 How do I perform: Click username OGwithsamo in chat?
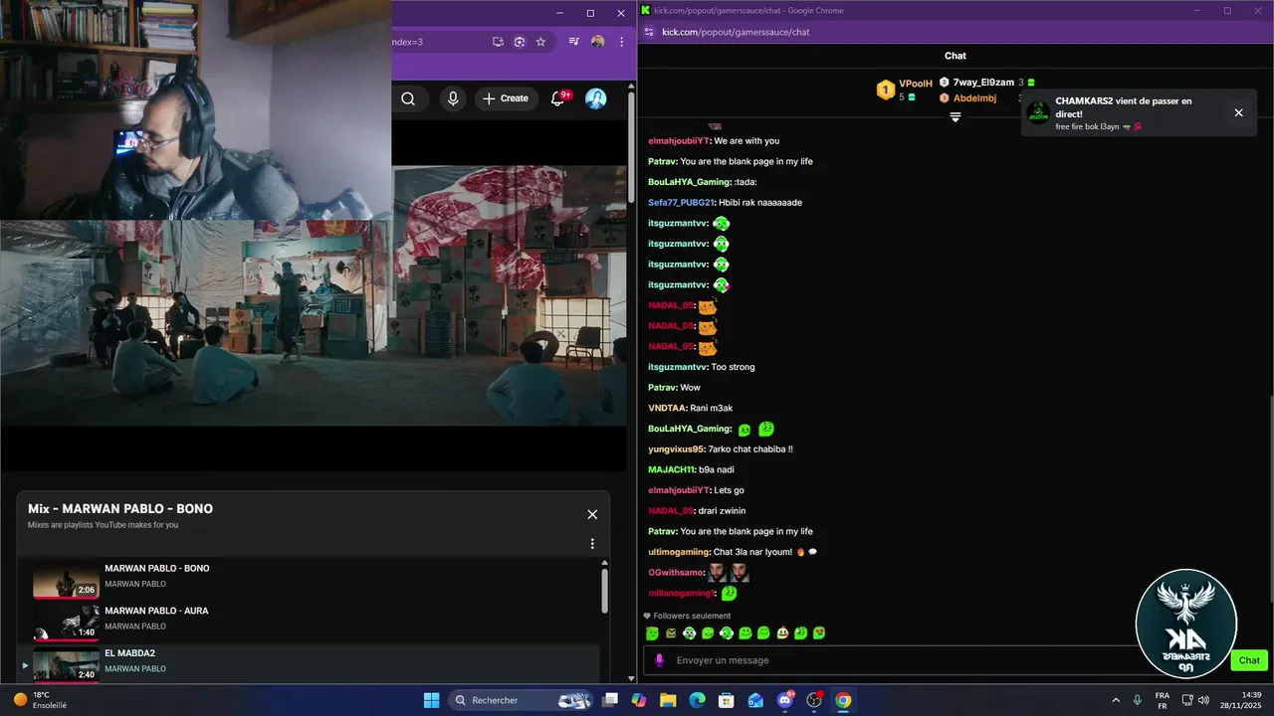676,573
